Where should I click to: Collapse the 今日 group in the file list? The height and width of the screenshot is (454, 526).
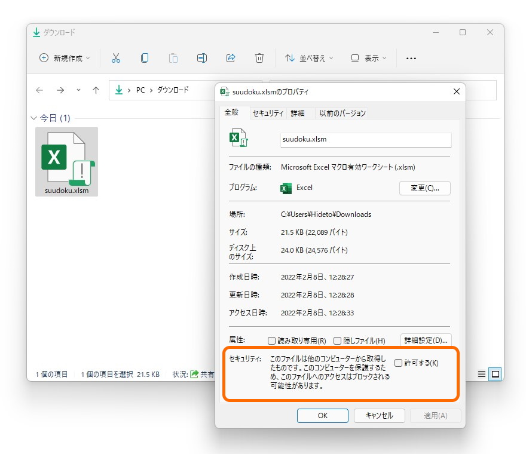[x=34, y=118]
